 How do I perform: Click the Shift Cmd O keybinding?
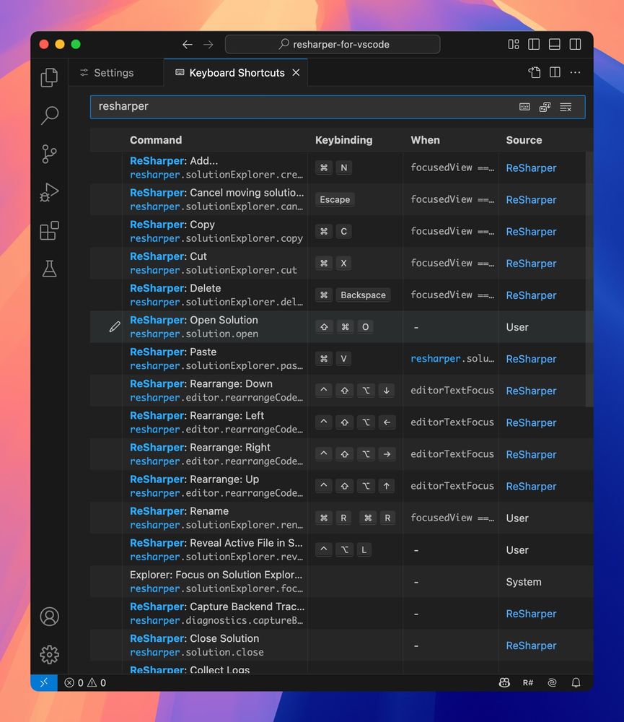click(x=344, y=327)
